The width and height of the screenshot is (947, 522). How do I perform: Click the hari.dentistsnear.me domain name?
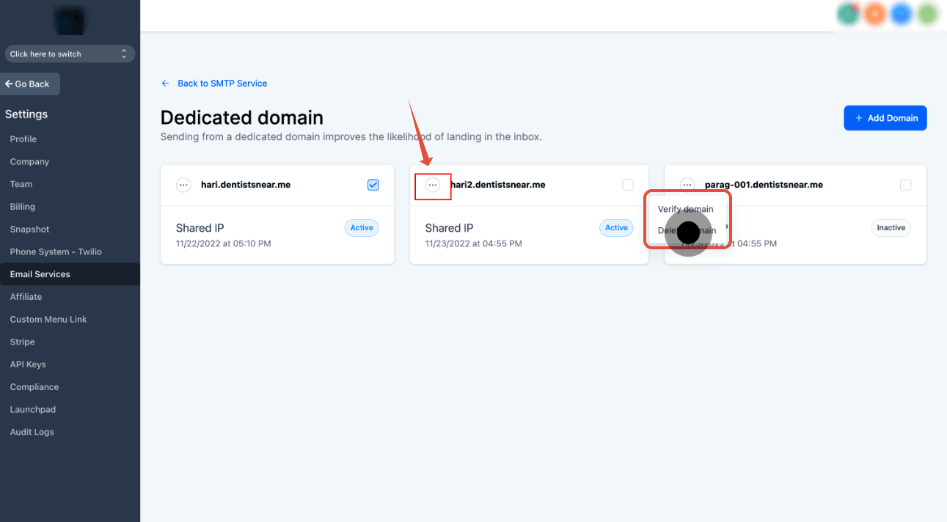[x=246, y=185]
